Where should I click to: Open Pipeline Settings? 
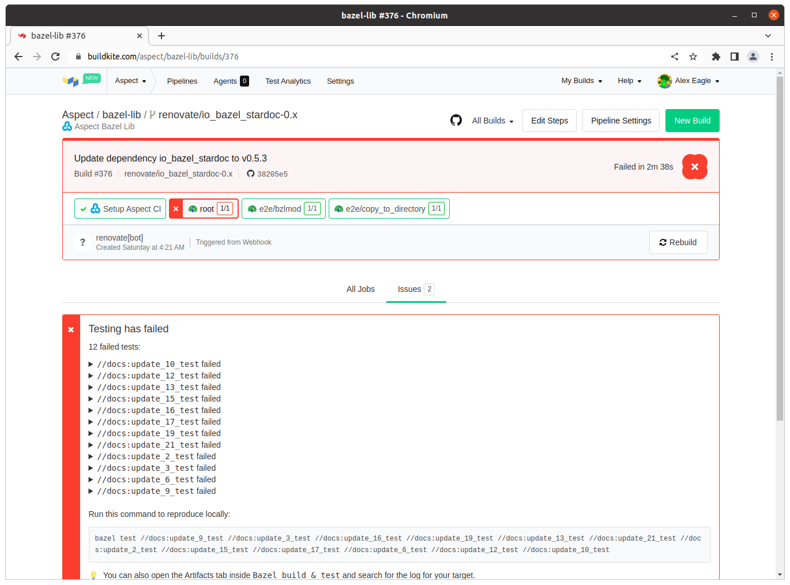pos(621,121)
